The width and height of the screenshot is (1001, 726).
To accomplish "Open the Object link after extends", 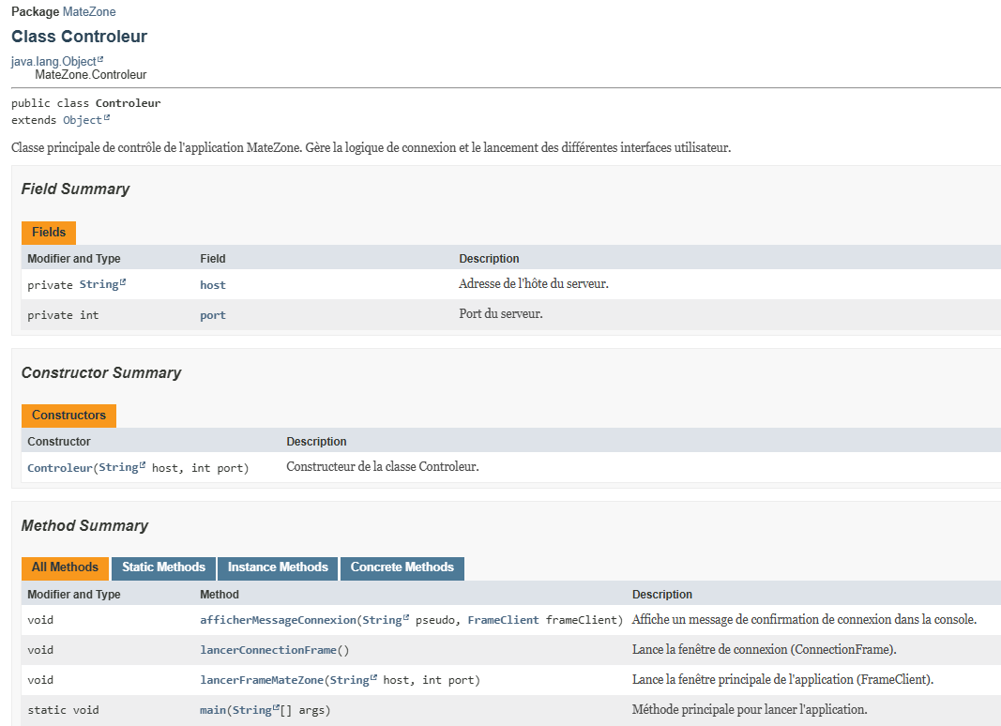I will 82,120.
